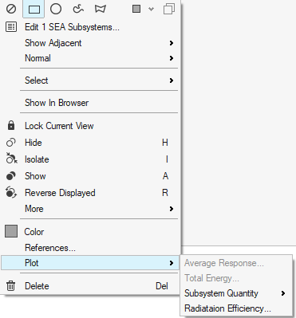Click the H shortcut label beside Hide
Image resolution: width=296 pixels, height=318 pixels.
pos(165,143)
